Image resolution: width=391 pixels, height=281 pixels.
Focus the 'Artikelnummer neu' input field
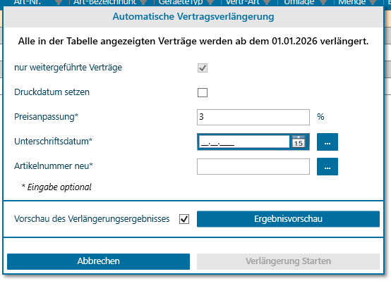coord(253,166)
